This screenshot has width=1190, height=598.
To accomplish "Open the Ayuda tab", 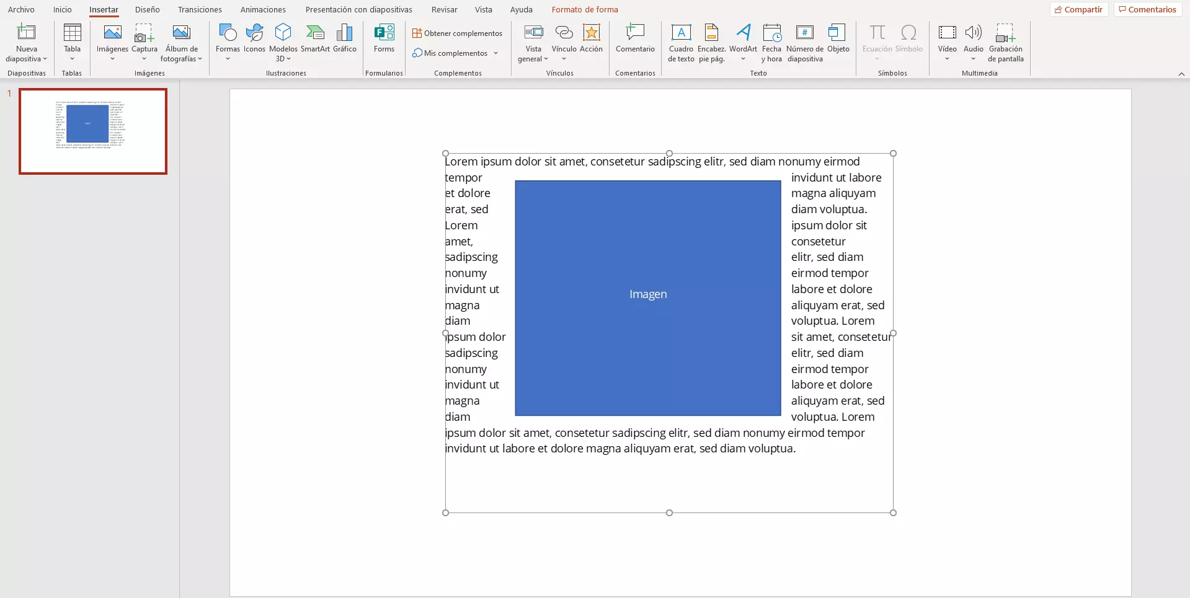I will 521,10.
